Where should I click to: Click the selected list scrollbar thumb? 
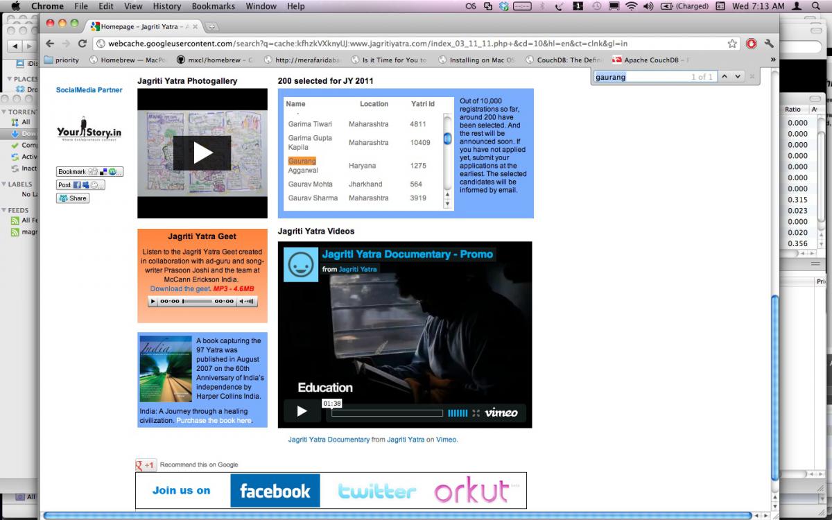click(447, 139)
